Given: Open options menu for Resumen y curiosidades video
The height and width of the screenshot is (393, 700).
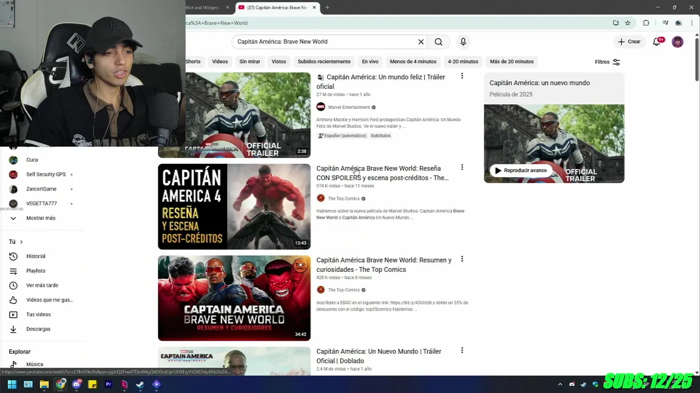Looking at the screenshot, I should (x=462, y=259).
